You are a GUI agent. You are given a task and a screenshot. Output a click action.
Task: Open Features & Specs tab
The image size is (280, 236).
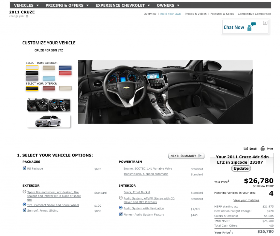click(x=222, y=14)
